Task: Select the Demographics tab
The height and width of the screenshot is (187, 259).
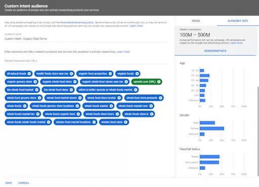Action: (215, 51)
